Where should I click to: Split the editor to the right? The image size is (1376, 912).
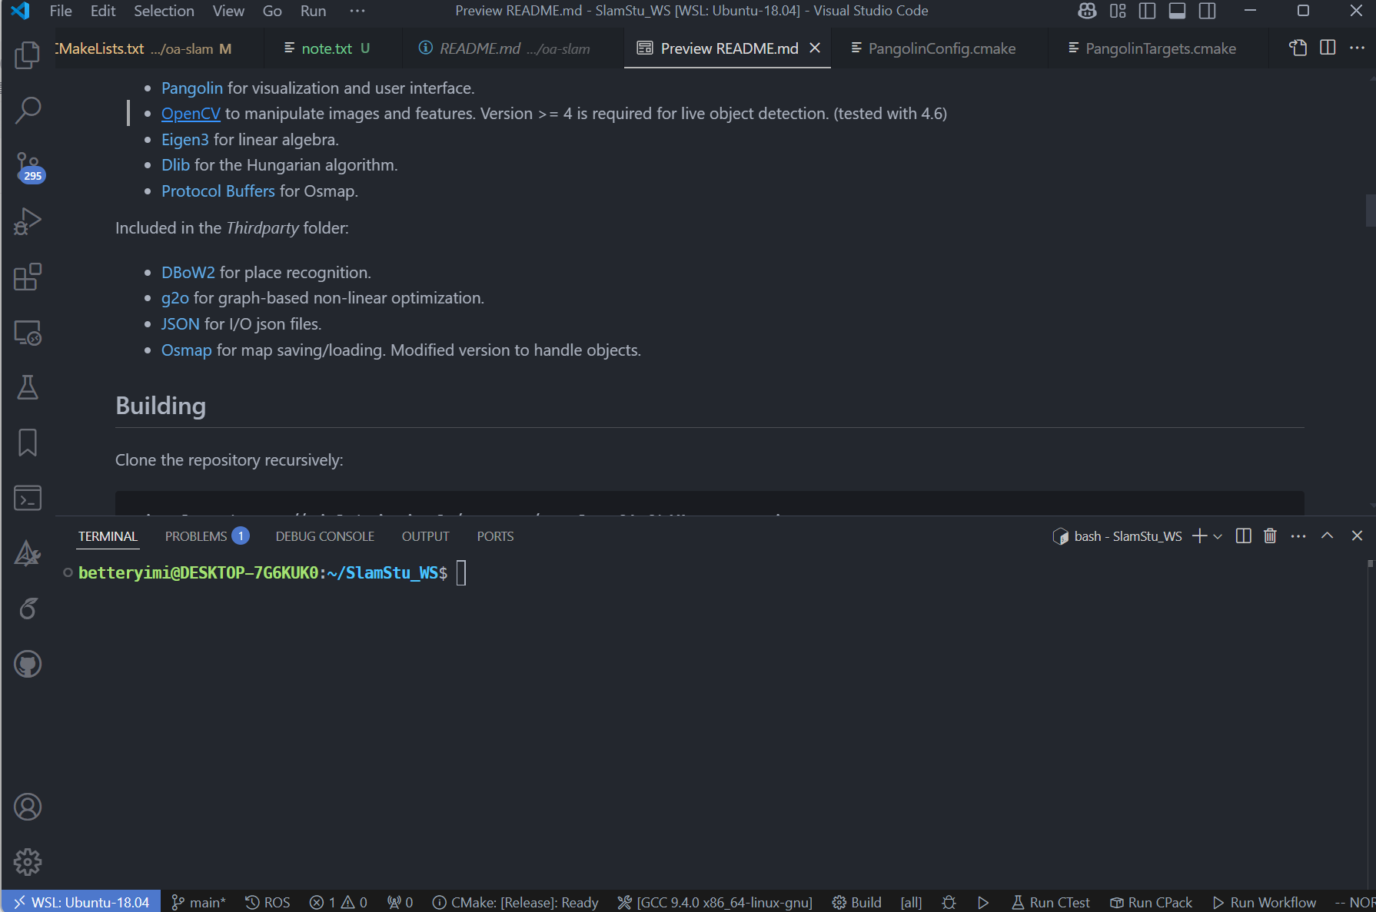1328,48
